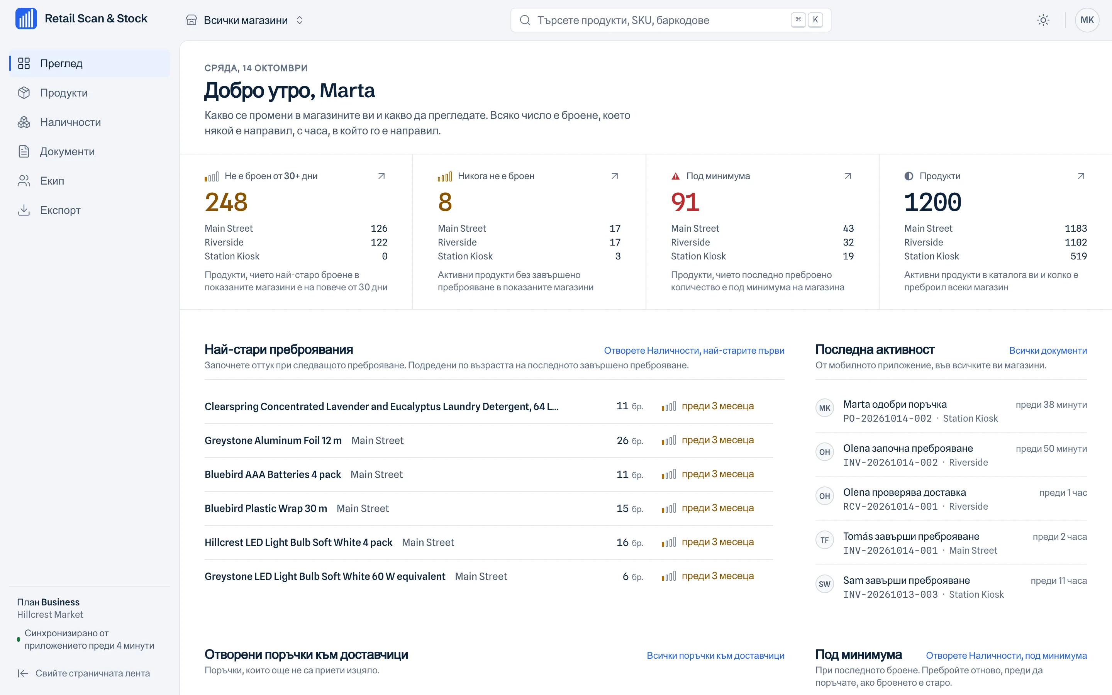Click the 91 below-minimum number
The image size is (1112, 695).
tap(685, 202)
